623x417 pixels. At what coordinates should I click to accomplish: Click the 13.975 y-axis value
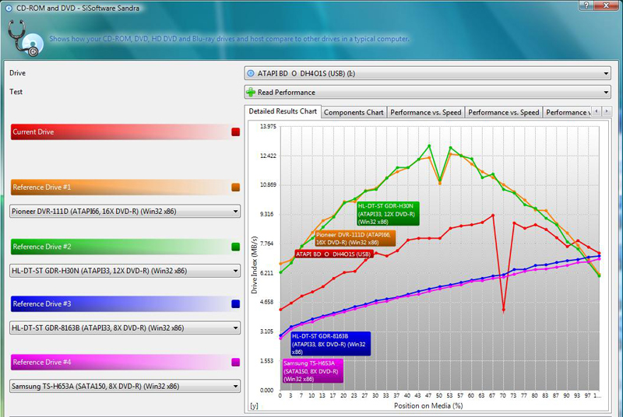tap(268, 126)
